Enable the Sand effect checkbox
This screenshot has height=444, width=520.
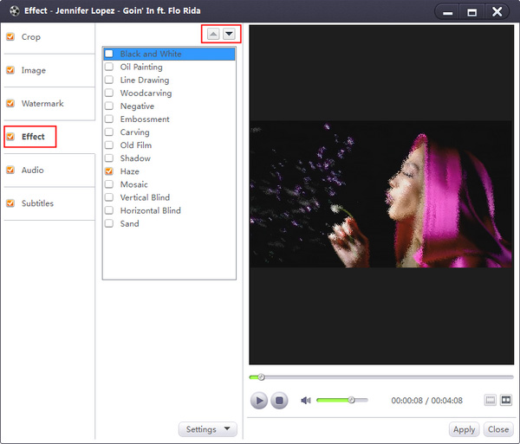point(109,223)
